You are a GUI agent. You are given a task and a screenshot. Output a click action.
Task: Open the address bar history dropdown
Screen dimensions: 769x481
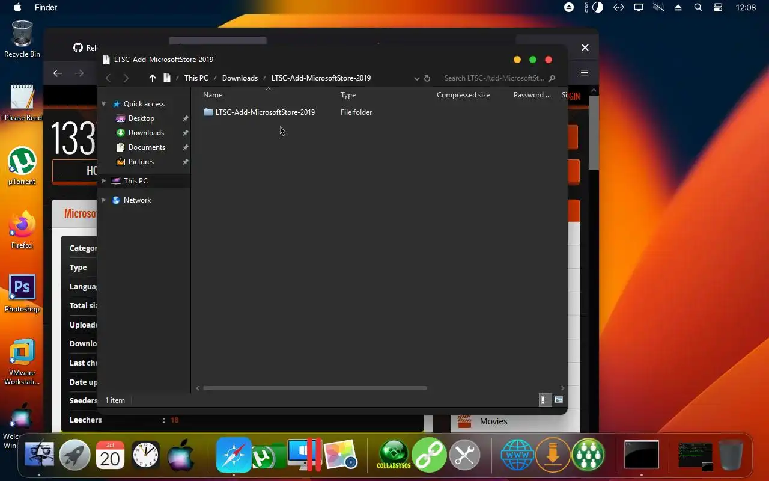click(x=416, y=78)
